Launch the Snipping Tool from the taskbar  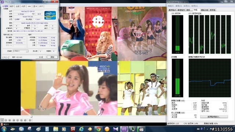[30, 129]
